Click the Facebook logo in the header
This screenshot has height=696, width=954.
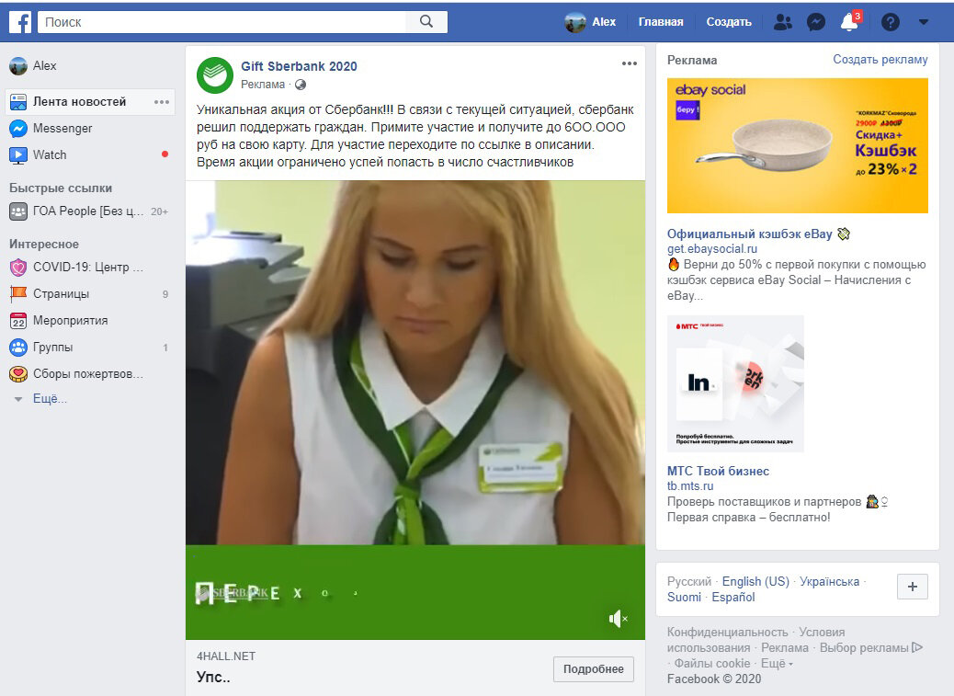pyautogui.click(x=20, y=22)
